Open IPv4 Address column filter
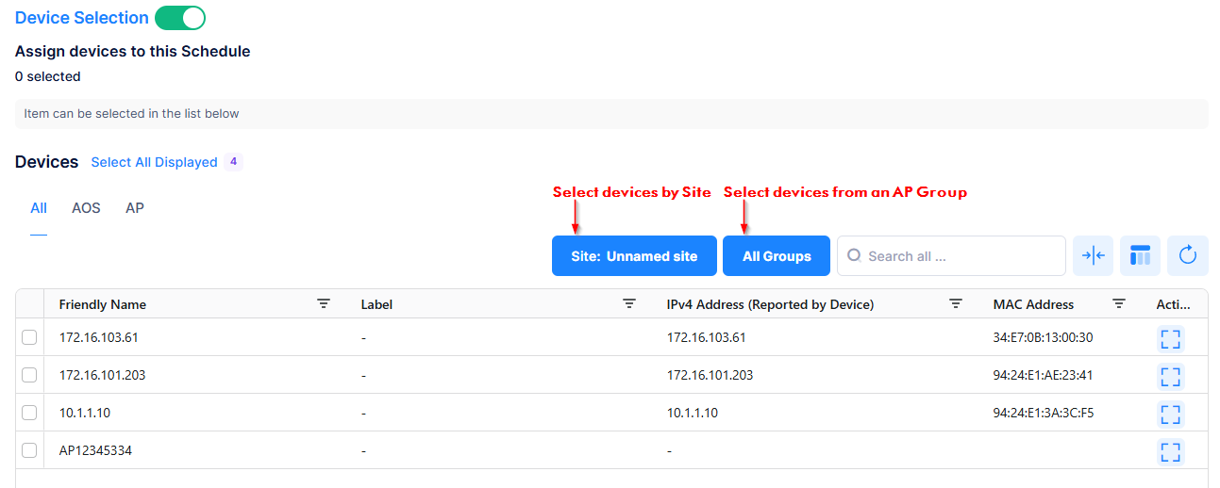This screenshot has height=488, width=1220. coord(956,304)
